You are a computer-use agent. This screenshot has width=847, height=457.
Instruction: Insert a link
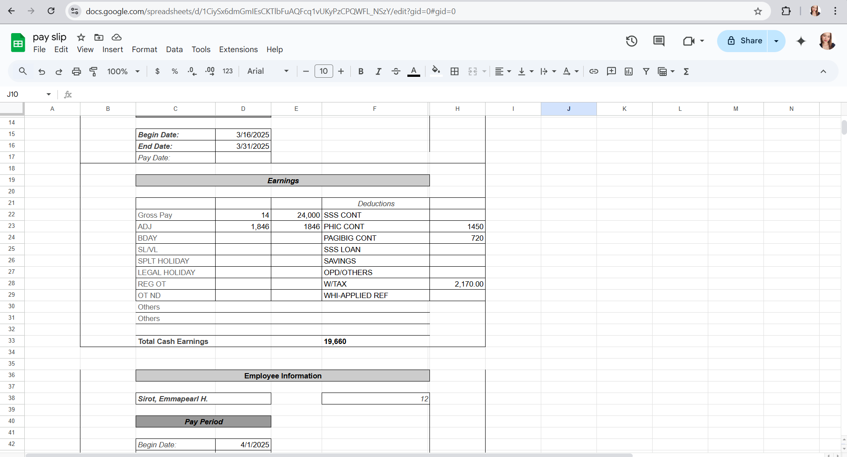pyautogui.click(x=594, y=71)
